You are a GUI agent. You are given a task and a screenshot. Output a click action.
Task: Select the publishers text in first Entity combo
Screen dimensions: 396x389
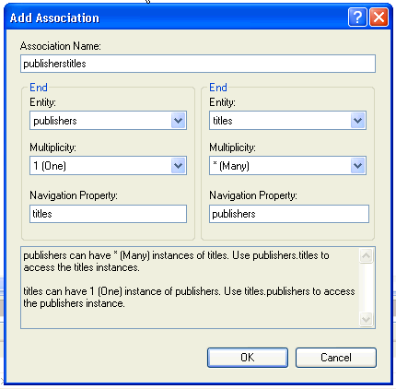pos(55,121)
